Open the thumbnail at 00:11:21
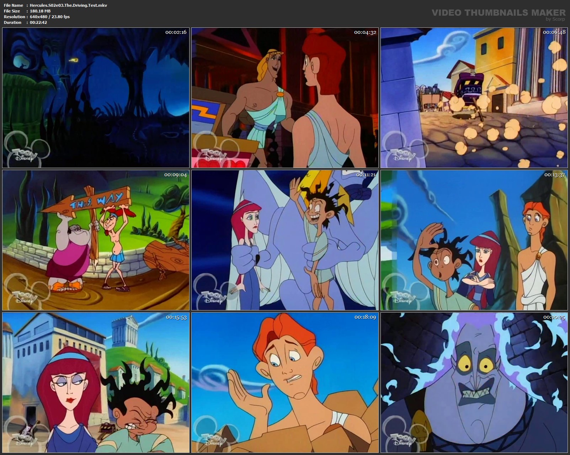Image resolution: width=570 pixels, height=455 pixels. (x=285, y=240)
